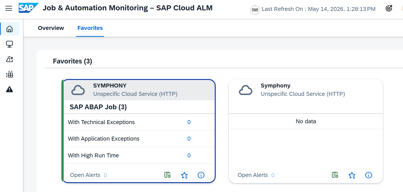This screenshot has height=192, width=403.
Task: Open the hamburger navigation menu
Action: click(9, 8)
